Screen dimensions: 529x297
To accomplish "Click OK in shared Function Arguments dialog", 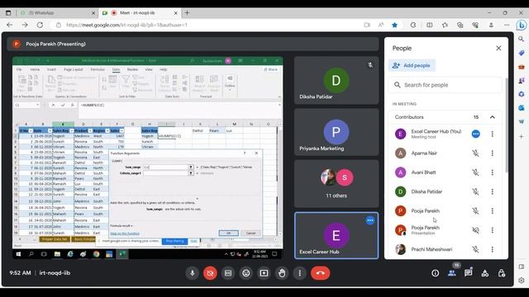I will coord(228,233).
